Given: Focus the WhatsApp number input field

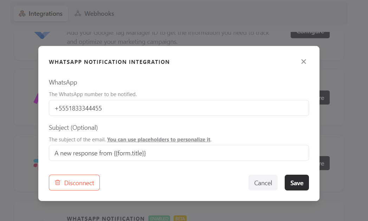Looking at the screenshot, I should click(x=179, y=108).
